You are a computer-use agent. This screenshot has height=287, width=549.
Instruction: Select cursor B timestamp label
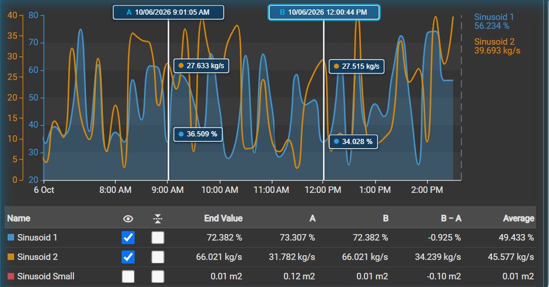[324, 12]
